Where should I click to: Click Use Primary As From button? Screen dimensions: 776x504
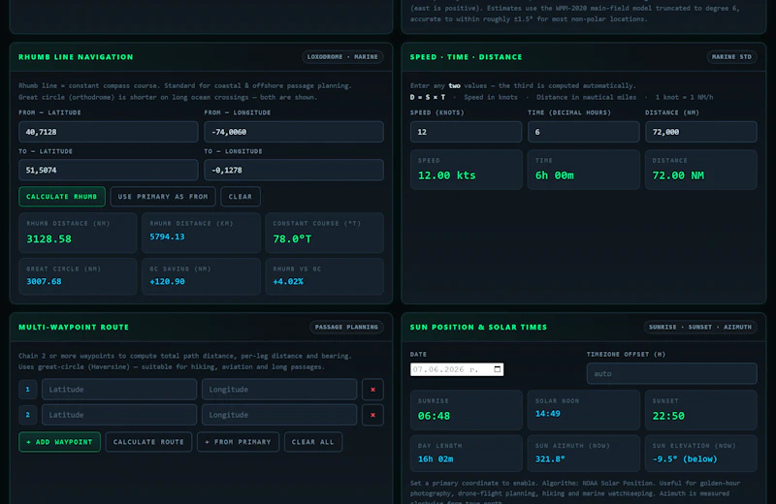pos(163,197)
